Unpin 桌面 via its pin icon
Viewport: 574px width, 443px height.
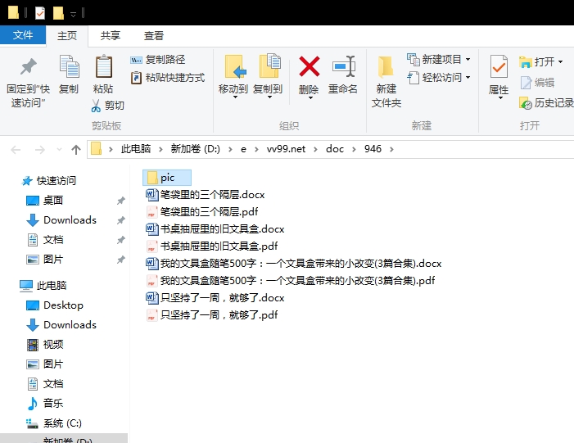point(121,201)
